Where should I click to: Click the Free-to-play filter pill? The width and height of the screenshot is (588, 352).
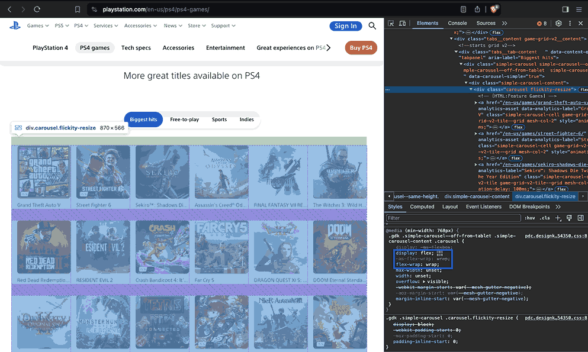click(184, 119)
